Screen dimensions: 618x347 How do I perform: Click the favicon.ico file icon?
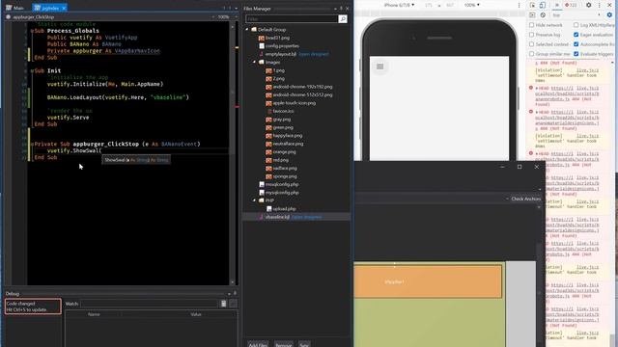tap(269, 111)
